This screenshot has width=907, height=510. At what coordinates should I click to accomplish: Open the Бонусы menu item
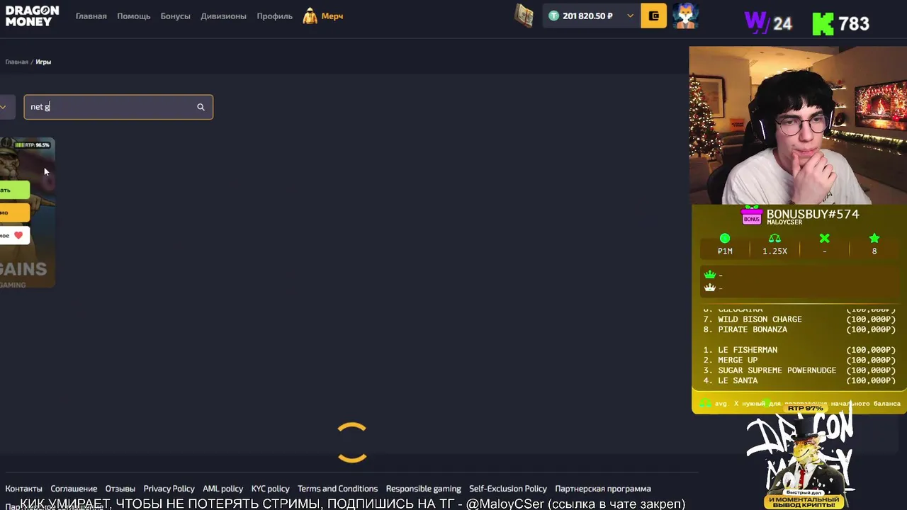click(175, 16)
